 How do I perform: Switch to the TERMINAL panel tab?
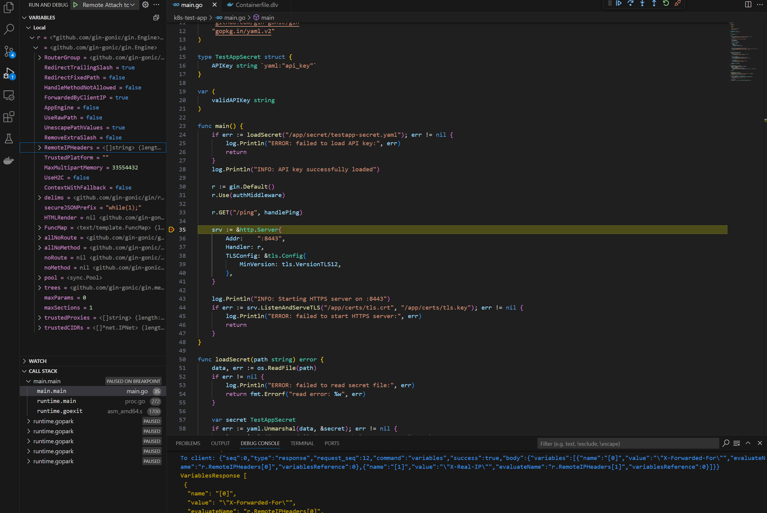302,443
